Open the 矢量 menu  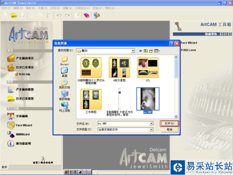pos(43,8)
